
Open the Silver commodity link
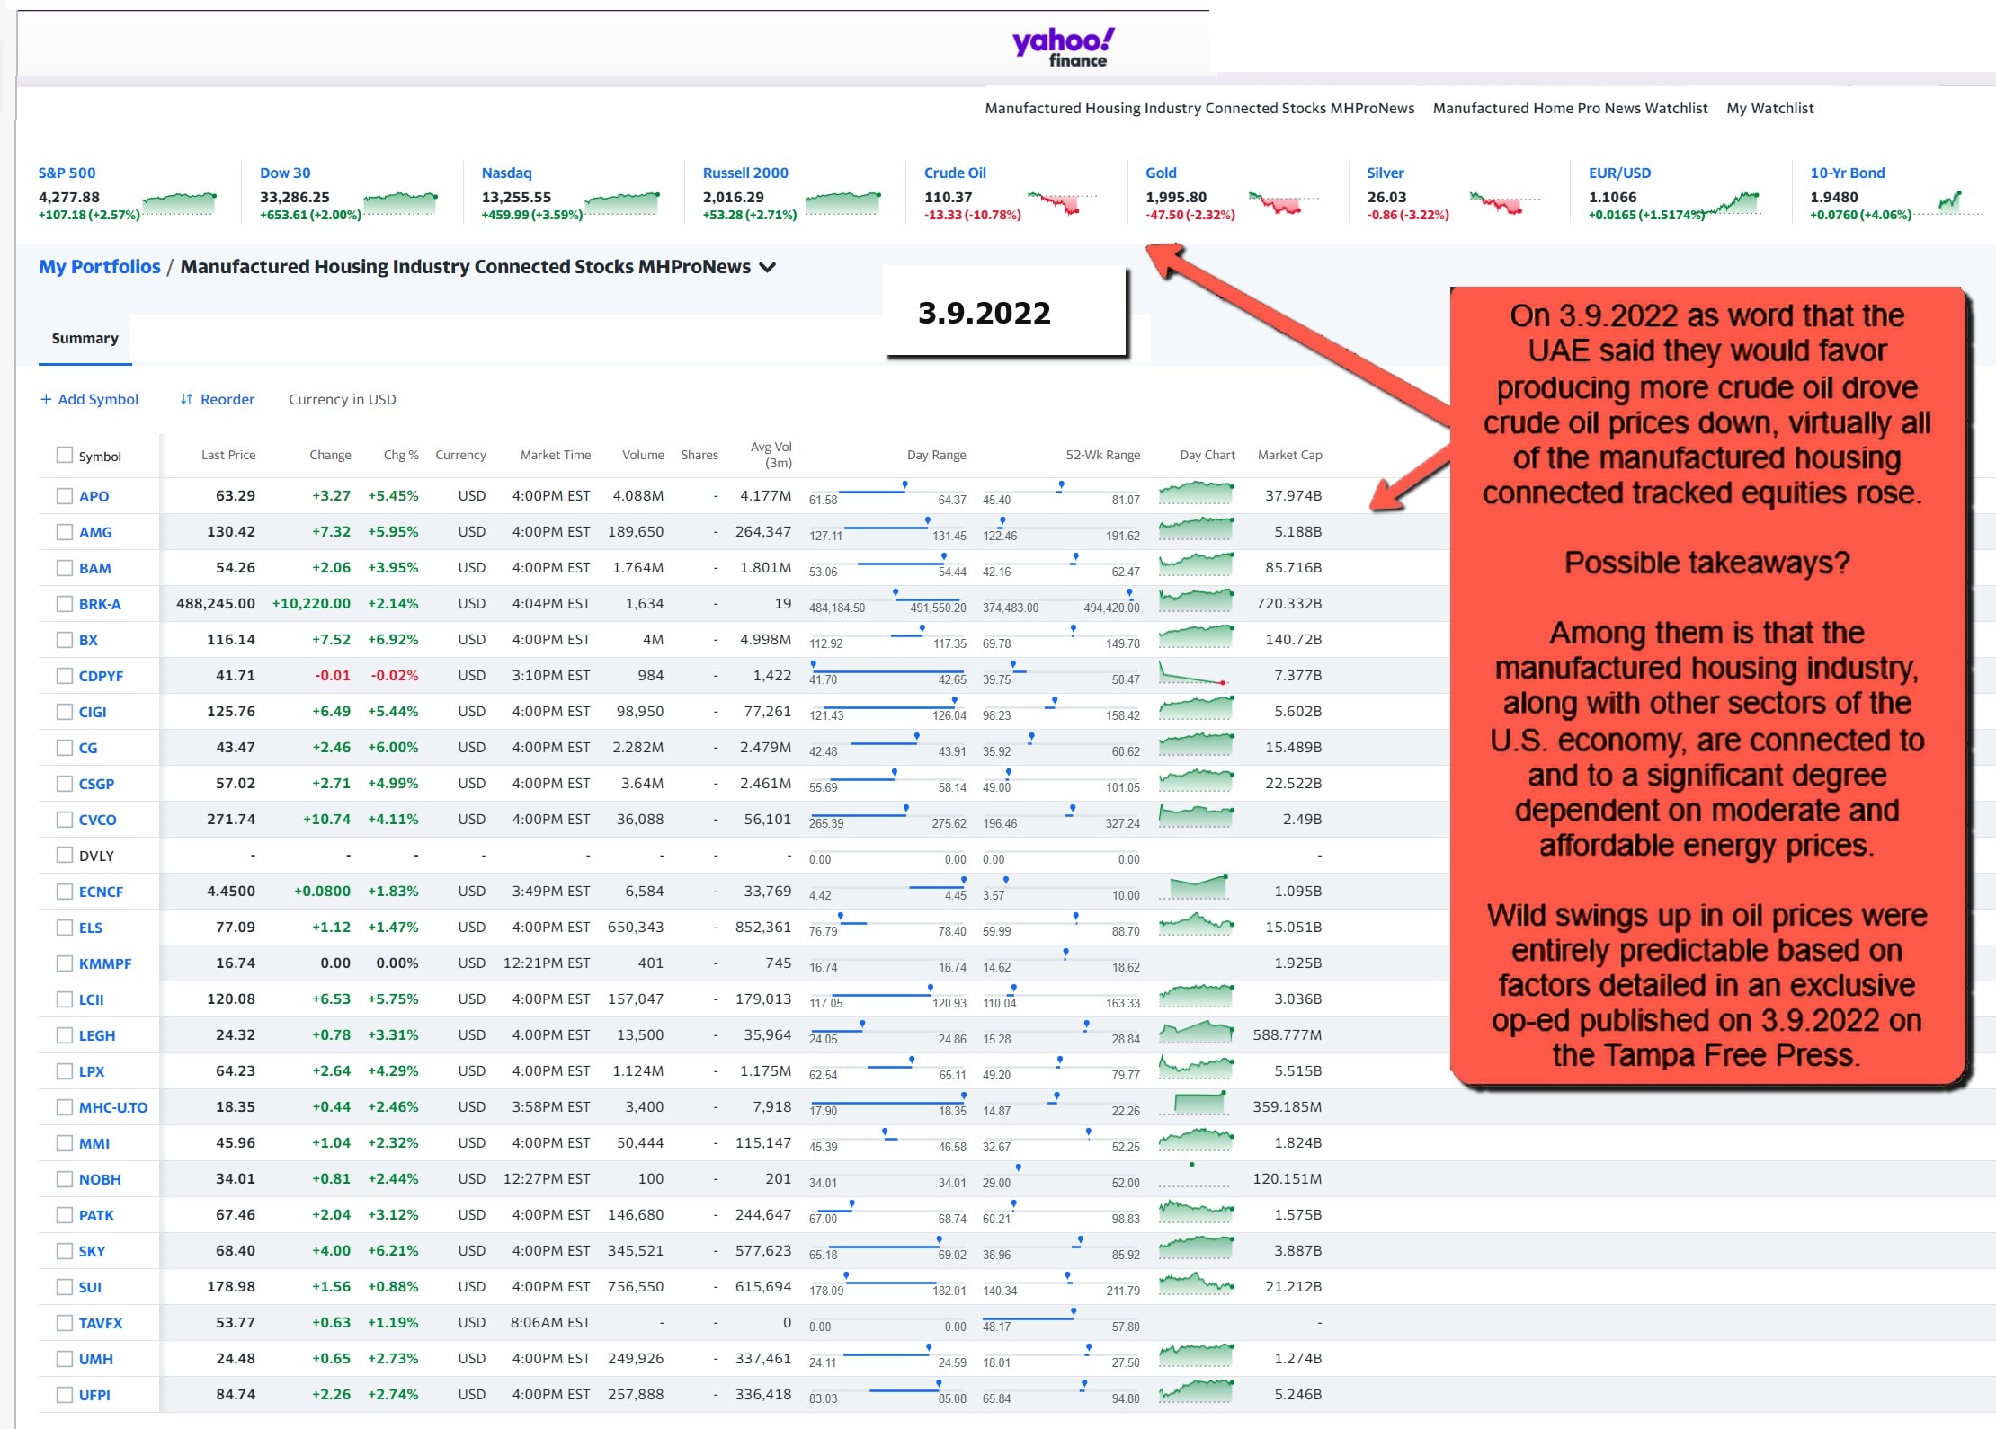1385,173
